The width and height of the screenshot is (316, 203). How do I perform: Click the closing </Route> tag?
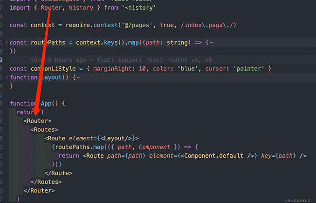pyautogui.click(x=58, y=173)
